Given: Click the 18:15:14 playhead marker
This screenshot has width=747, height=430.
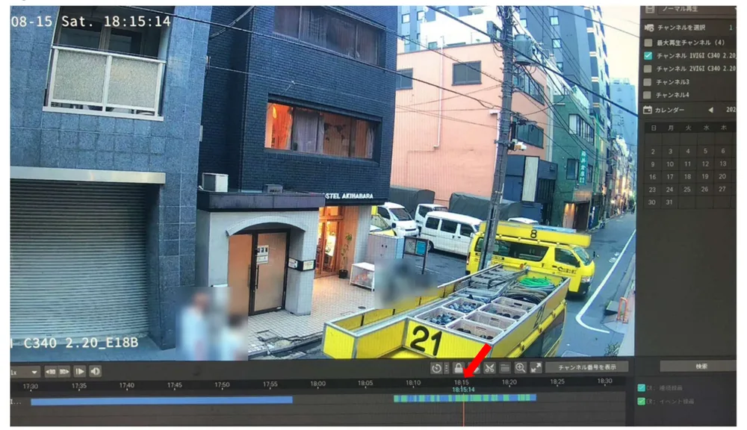Looking at the screenshot, I should point(463,390).
